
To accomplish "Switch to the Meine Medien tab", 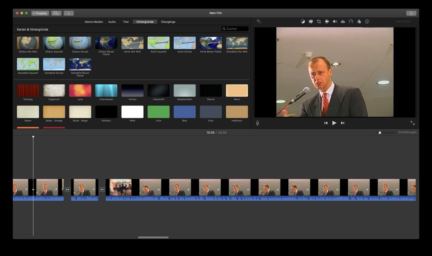I will (94, 22).
